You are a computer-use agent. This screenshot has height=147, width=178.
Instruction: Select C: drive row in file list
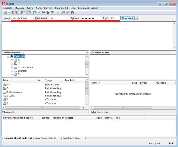(44, 88)
